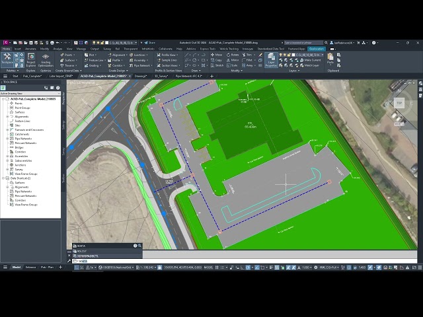This screenshot has height=317, width=423.
Task: Toggle MODEL space button in status bar
Action: (x=208, y=267)
